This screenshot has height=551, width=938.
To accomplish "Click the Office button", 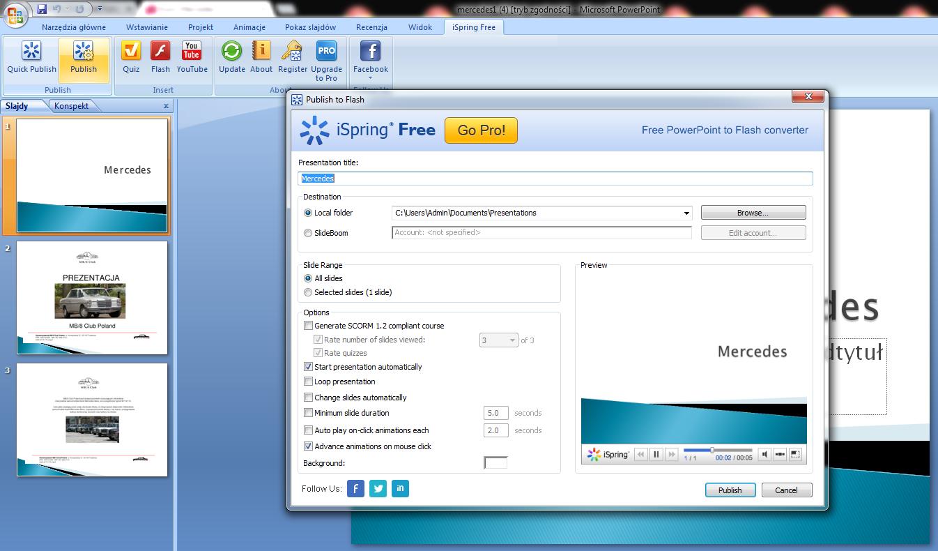I will click(15, 14).
